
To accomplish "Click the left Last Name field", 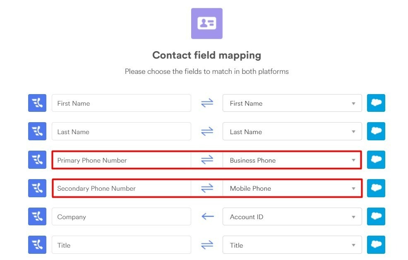I will click(121, 131).
